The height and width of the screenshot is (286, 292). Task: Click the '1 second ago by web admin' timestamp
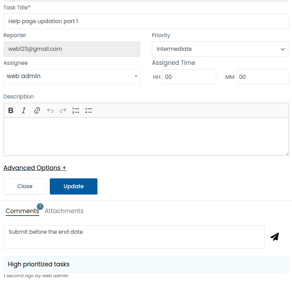coord(36,276)
